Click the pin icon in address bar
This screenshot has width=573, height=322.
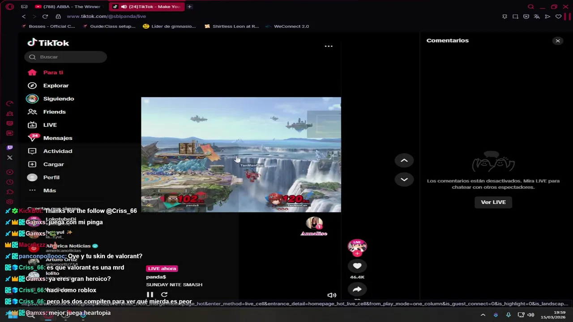[505, 17]
